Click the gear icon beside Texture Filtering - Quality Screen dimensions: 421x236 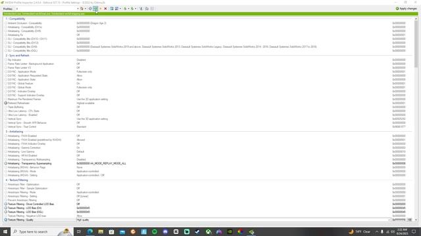[6, 220]
